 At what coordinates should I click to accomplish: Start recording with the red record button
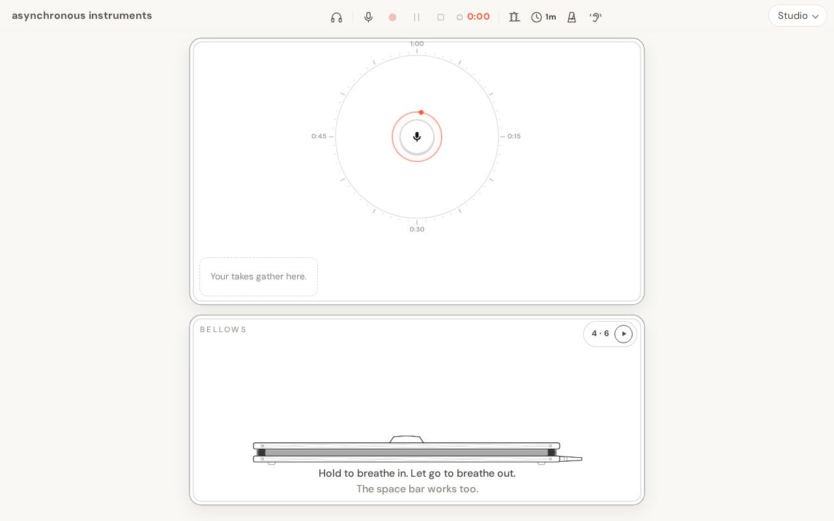click(392, 18)
